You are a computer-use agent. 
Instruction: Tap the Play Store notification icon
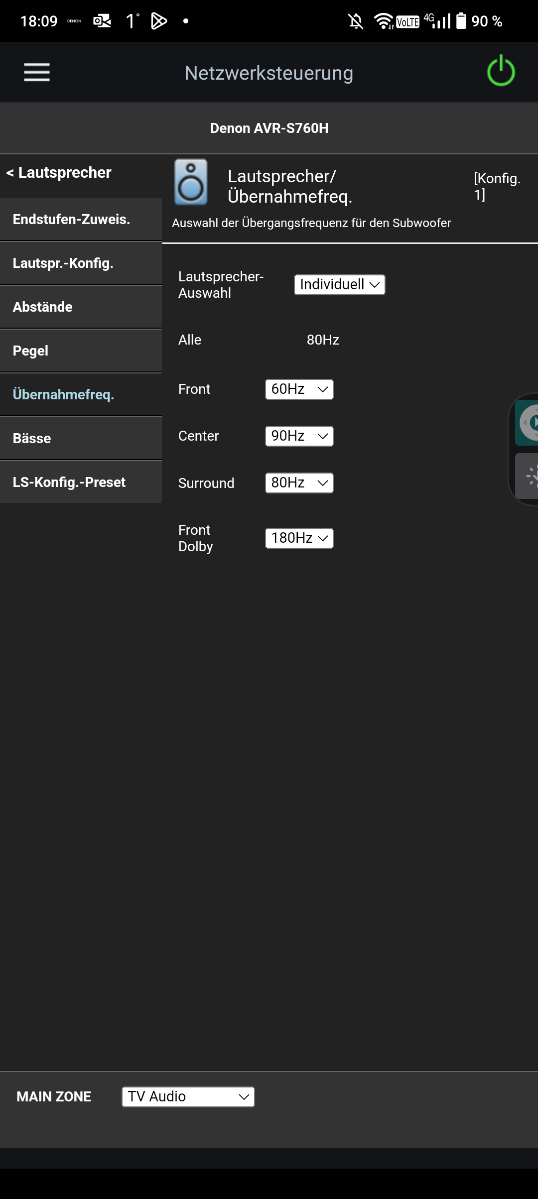159,21
